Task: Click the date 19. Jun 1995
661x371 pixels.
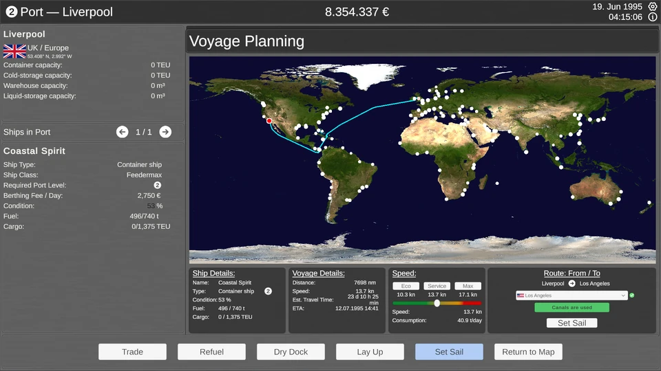Action: (x=617, y=7)
